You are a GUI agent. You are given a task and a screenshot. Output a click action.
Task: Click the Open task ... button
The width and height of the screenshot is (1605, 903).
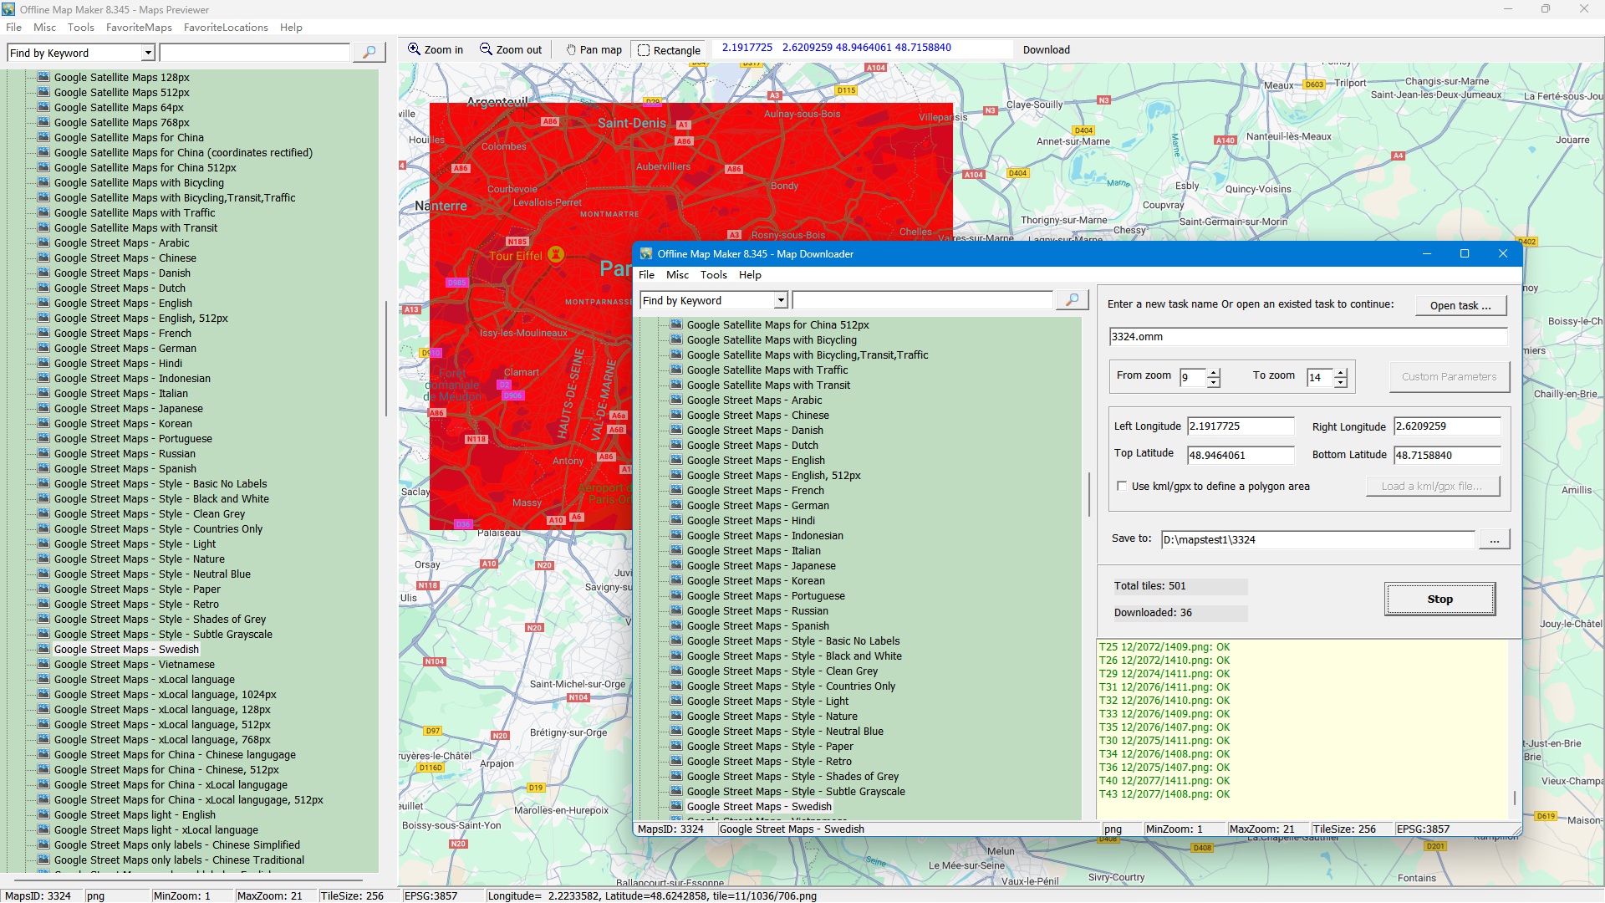(1460, 305)
